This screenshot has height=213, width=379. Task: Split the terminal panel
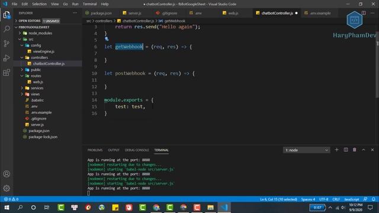[346, 150]
